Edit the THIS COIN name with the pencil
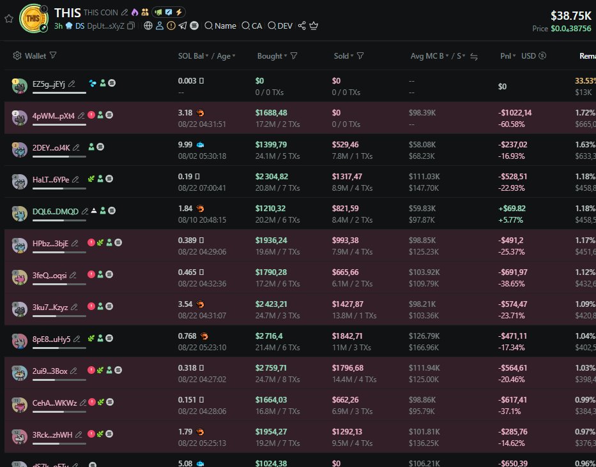The width and height of the screenshot is (596, 467). pyautogui.click(x=125, y=13)
